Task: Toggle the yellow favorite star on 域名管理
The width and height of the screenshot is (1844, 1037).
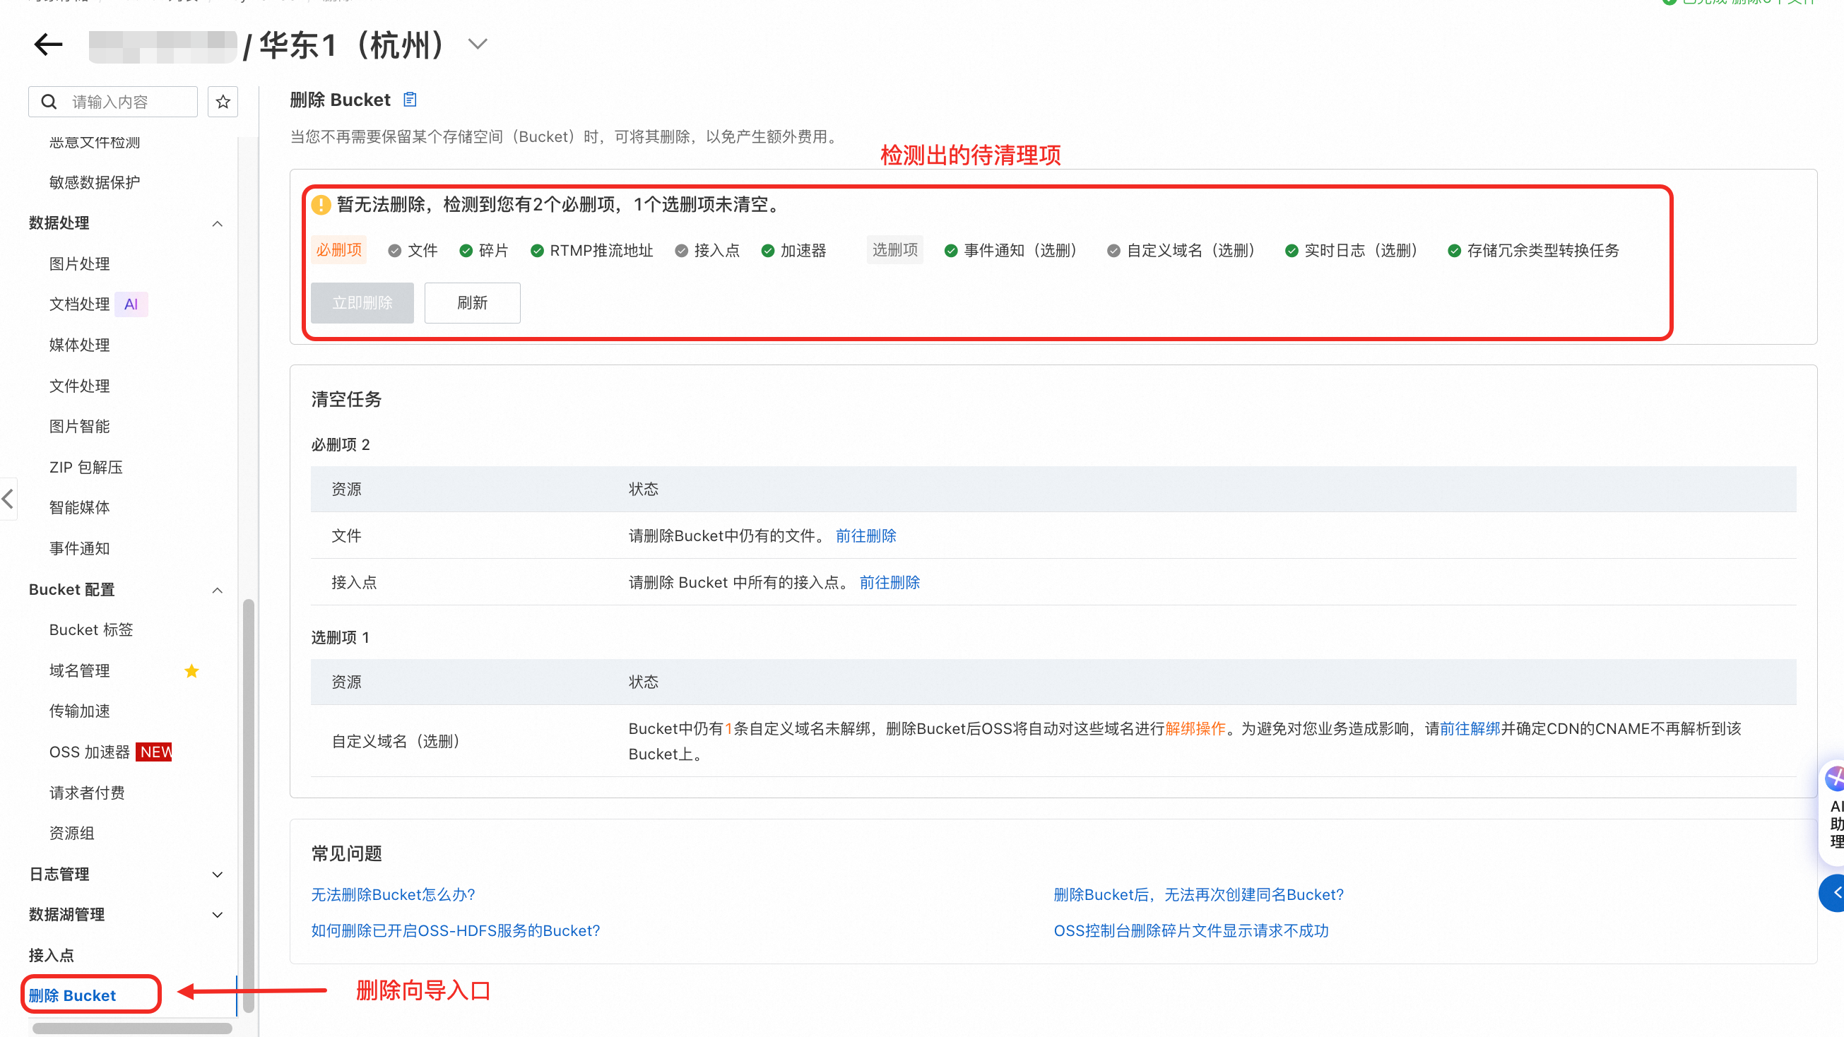Action: [192, 670]
